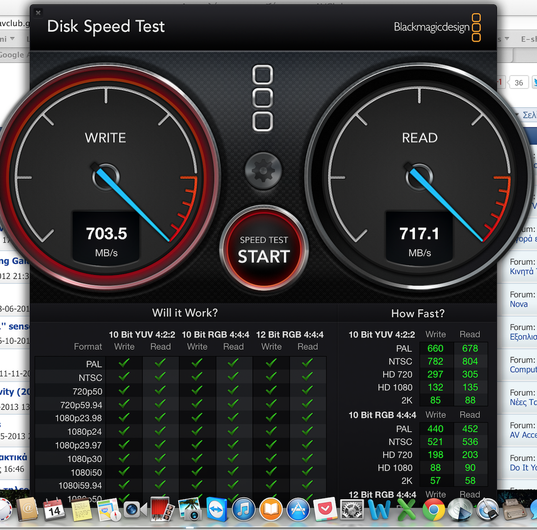The width and height of the screenshot is (537, 530).
Task: Open the "Do It Yo" forum link in browser
Action: pos(523,468)
